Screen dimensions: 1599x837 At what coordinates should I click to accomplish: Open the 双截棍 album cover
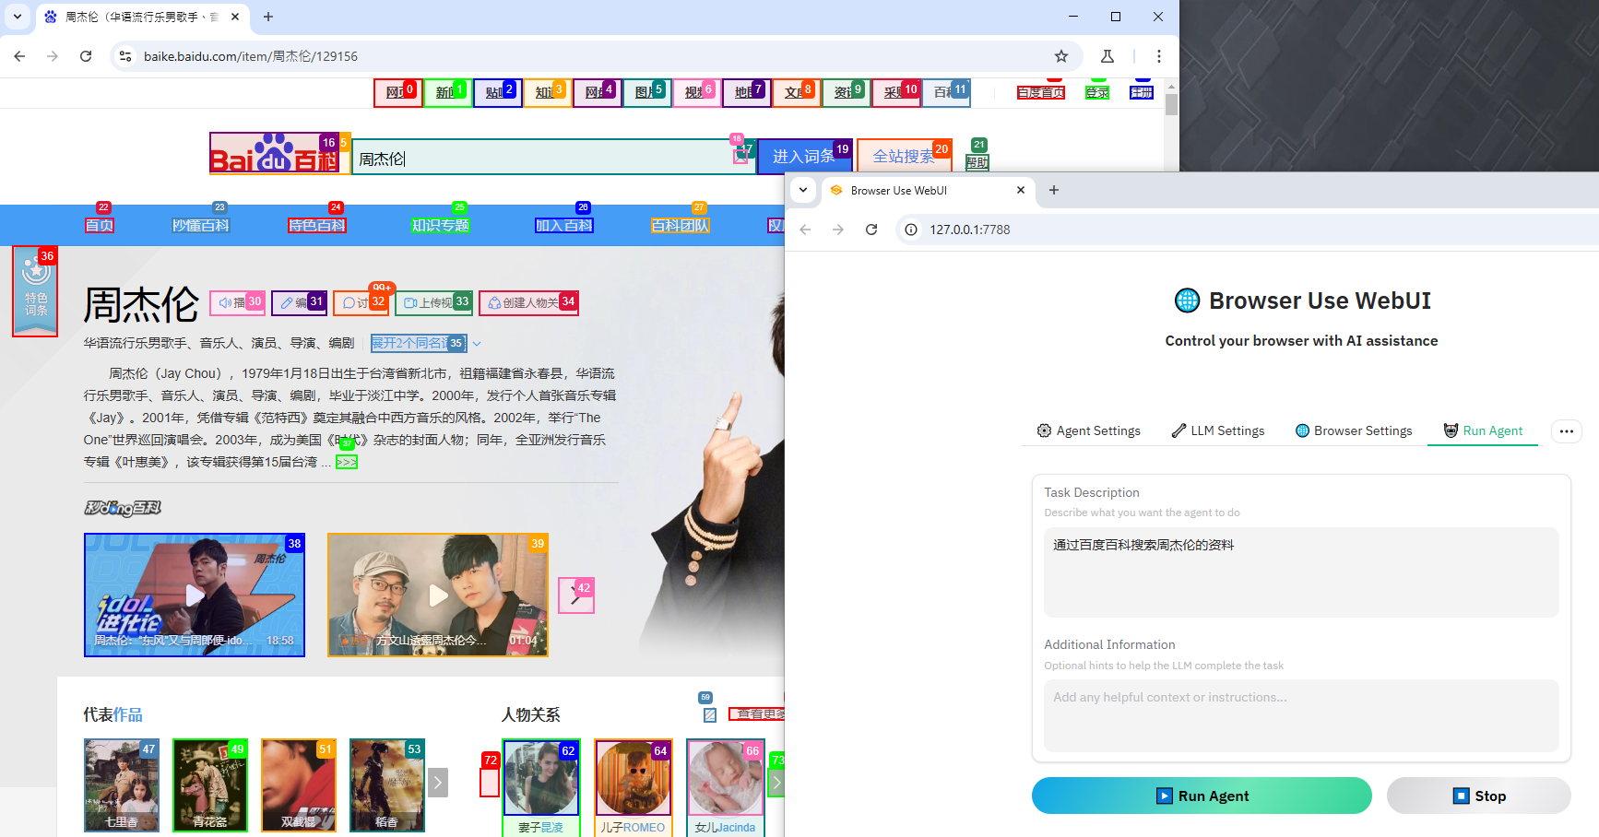coord(299,785)
